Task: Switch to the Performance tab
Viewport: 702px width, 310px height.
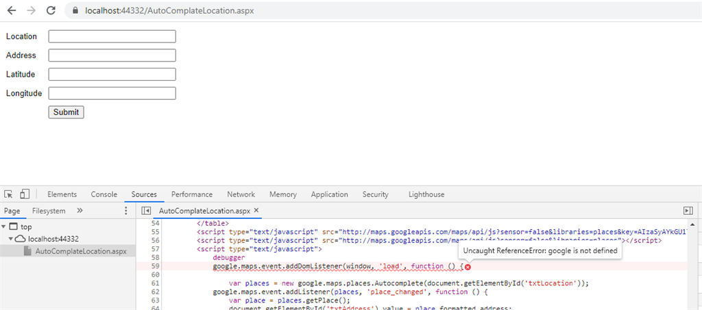Action: tap(192, 194)
